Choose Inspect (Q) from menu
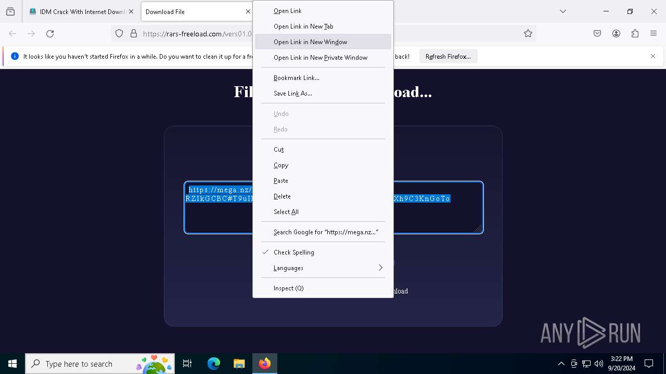 pos(323,288)
